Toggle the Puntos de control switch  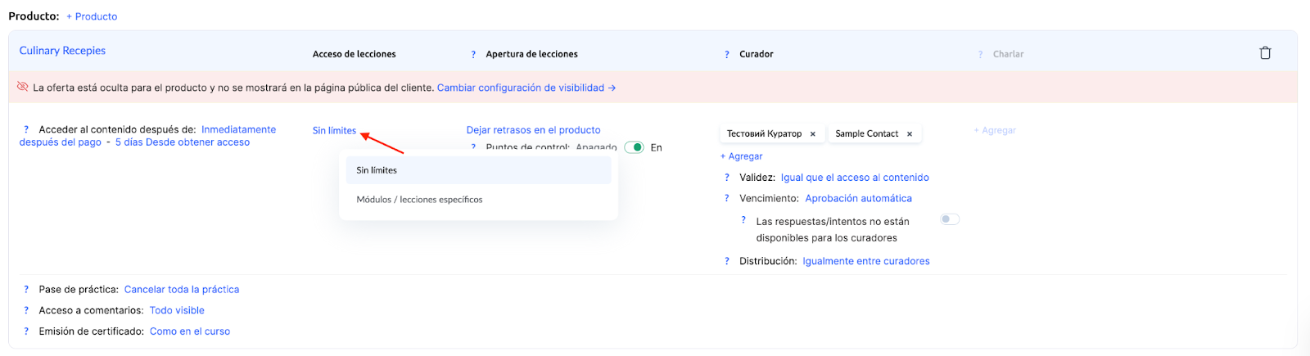[634, 147]
